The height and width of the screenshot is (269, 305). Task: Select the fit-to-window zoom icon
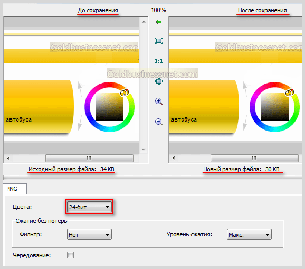point(159,41)
